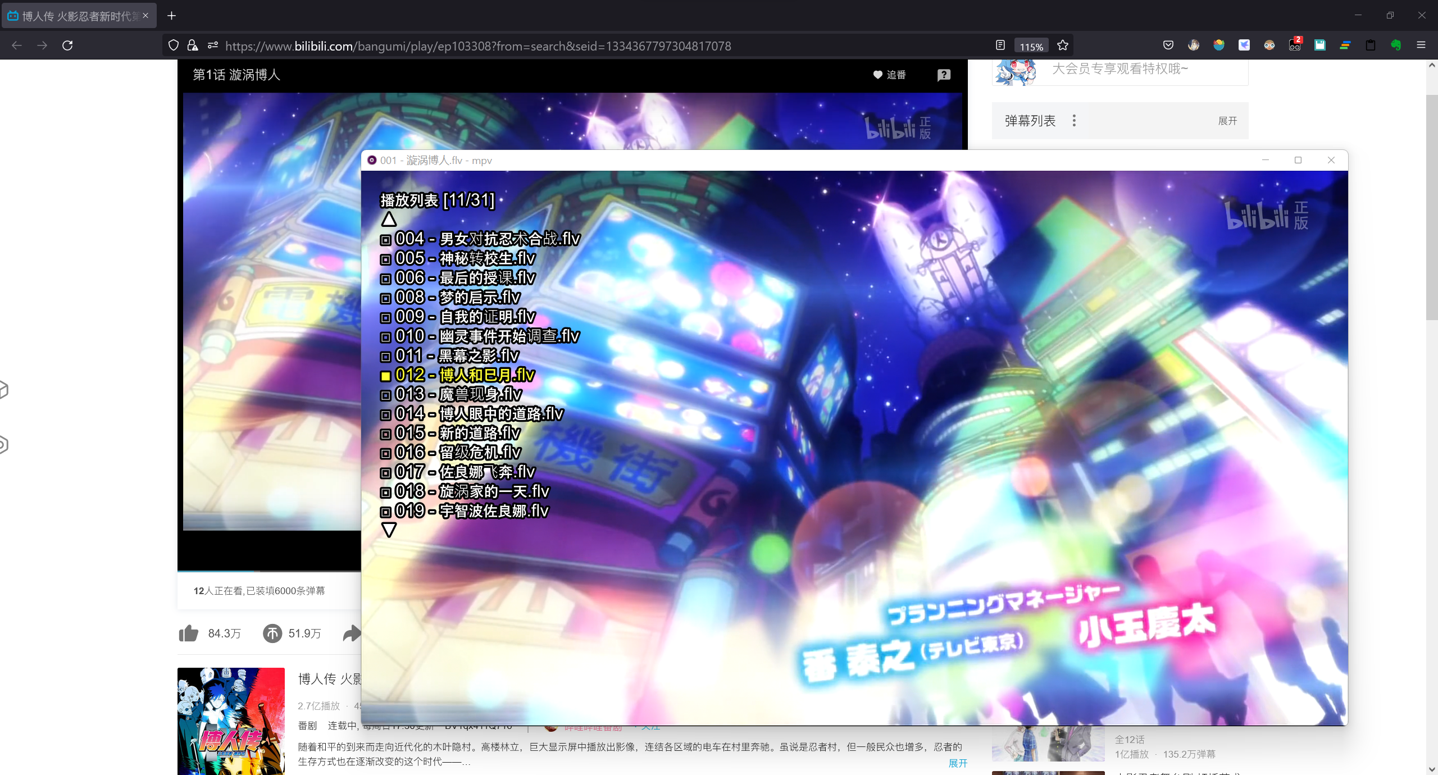
Task: Click the Pocket save icon
Action: (1168, 45)
